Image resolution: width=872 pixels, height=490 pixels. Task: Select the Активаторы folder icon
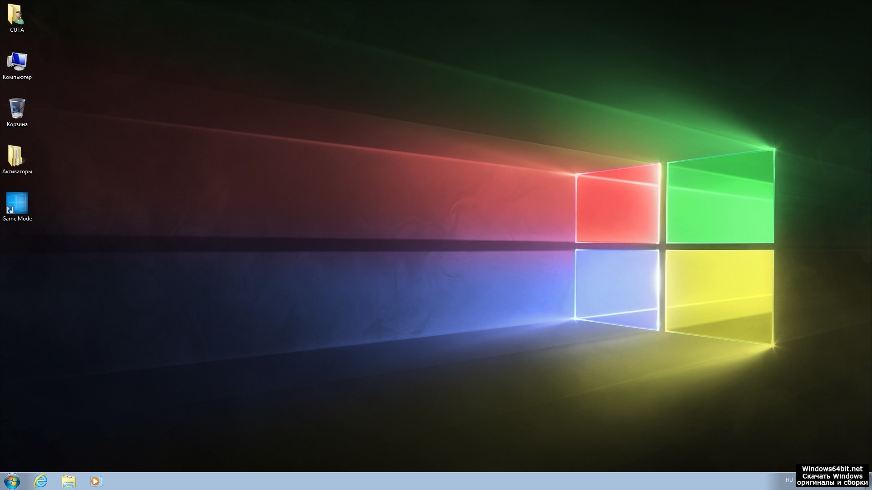(16, 156)
